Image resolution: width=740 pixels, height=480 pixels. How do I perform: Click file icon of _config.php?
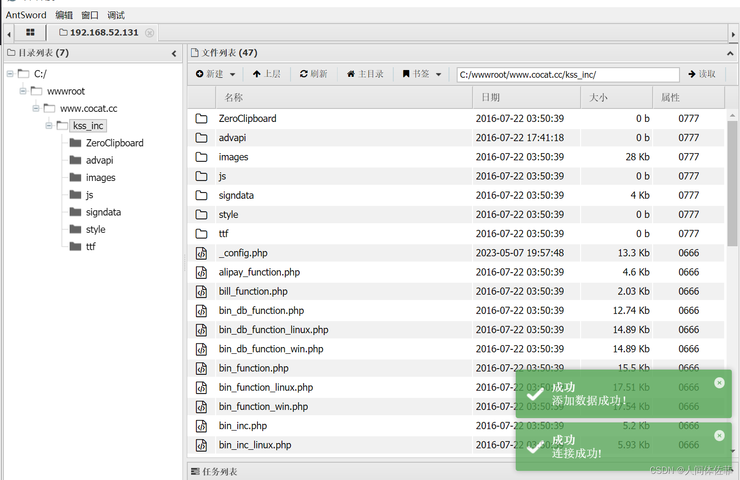[201, 253]
